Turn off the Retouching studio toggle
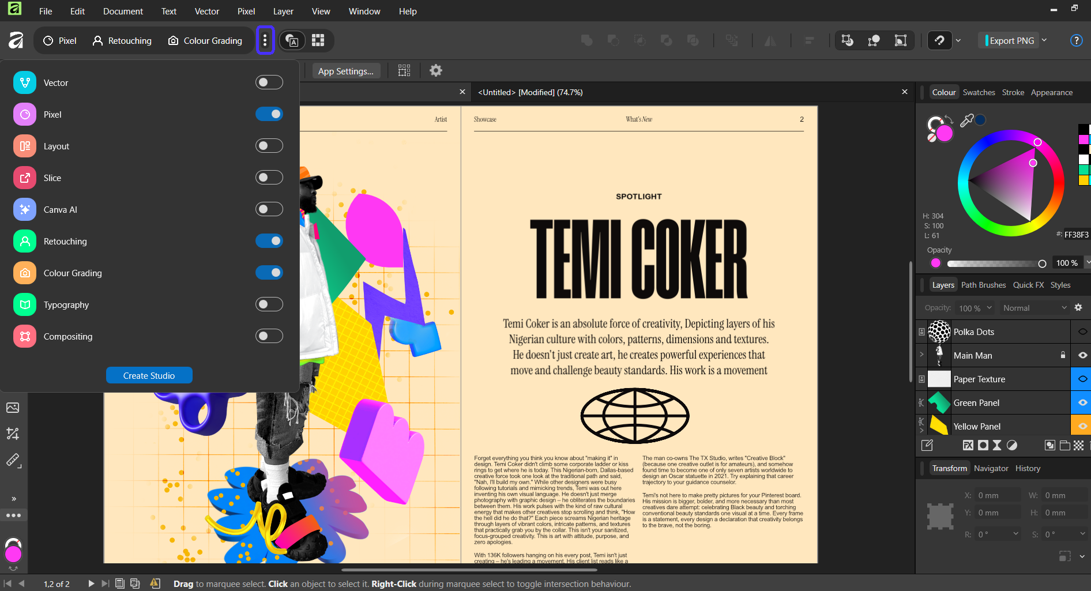The image size is (1091, 591). [269, 241]
